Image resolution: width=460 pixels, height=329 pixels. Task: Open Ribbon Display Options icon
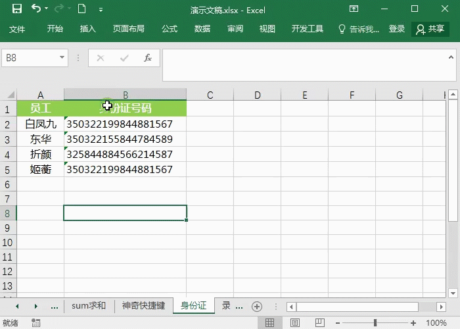pyautogui.click(x=354, y=9)
